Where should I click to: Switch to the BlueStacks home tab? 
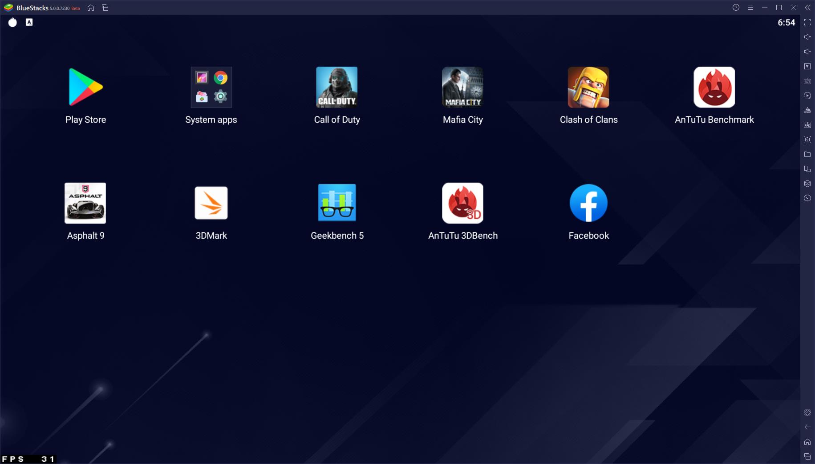91,8
